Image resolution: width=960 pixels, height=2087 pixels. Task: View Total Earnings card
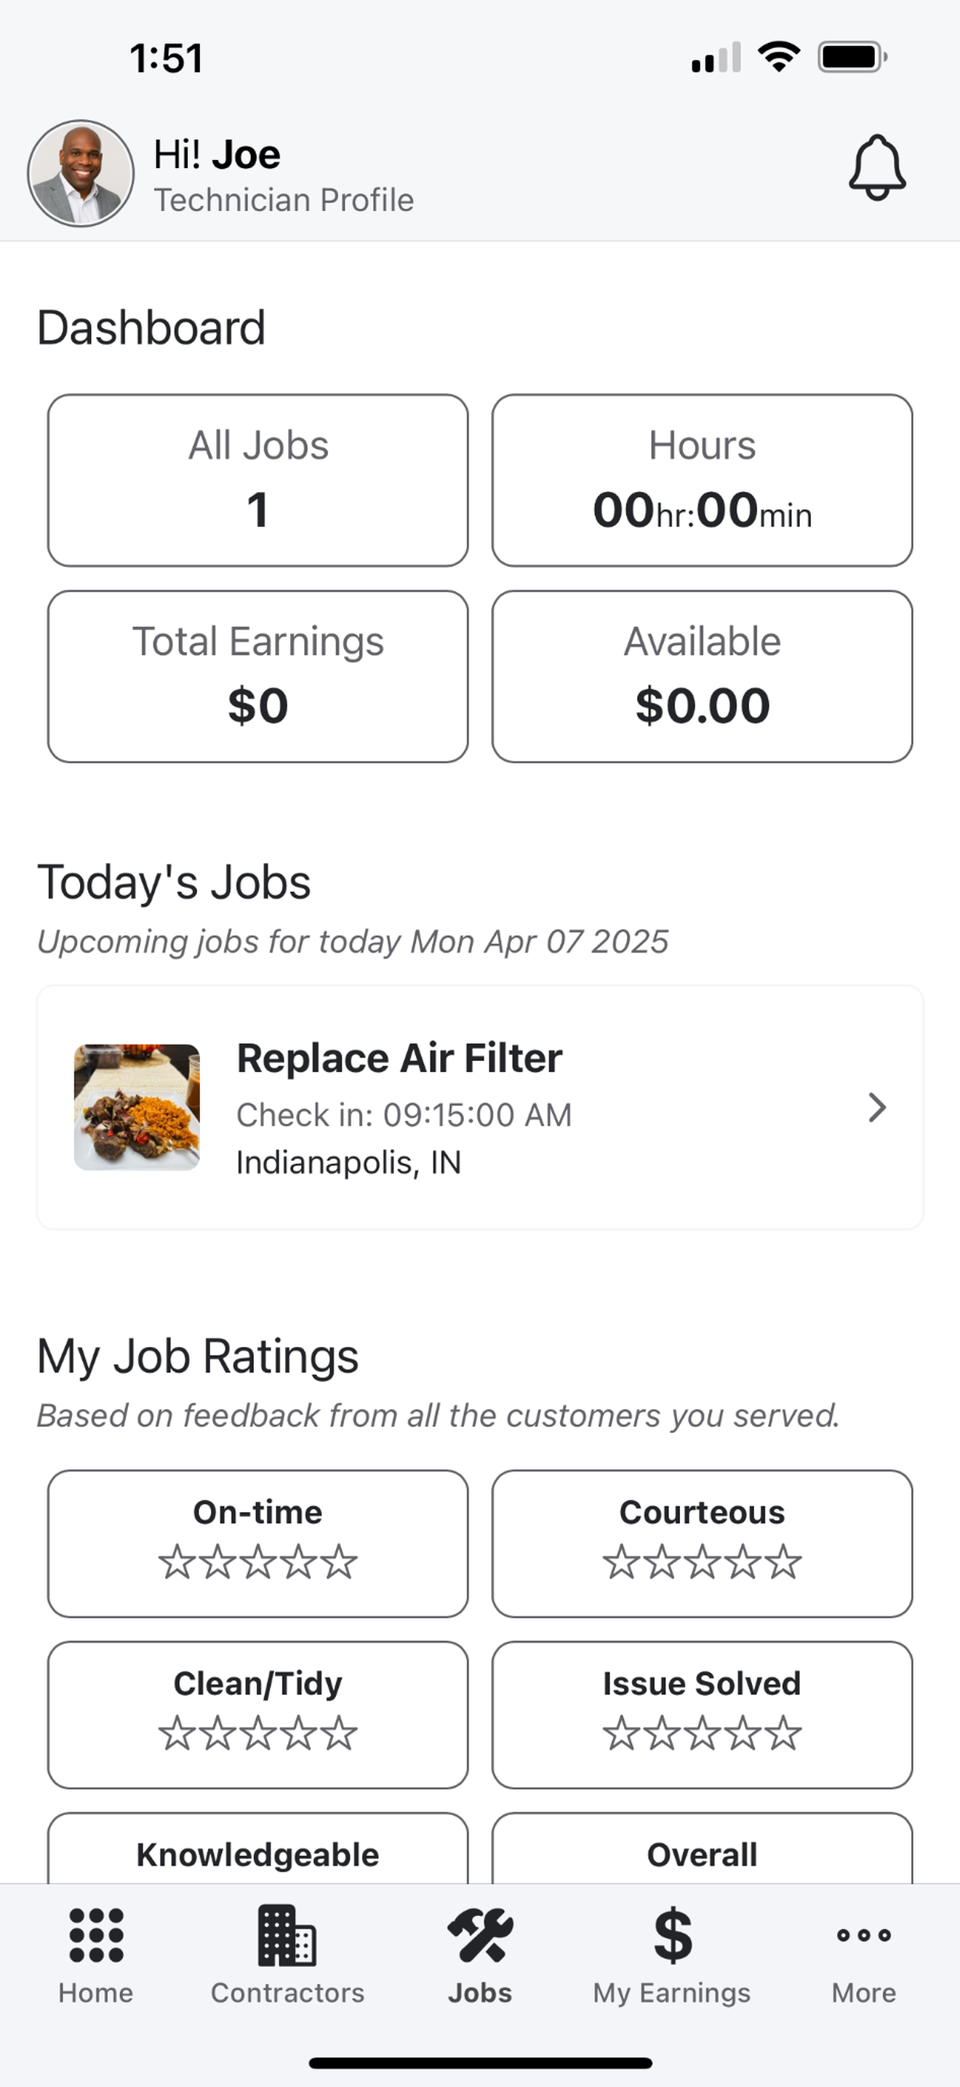(x=258, y=677)
